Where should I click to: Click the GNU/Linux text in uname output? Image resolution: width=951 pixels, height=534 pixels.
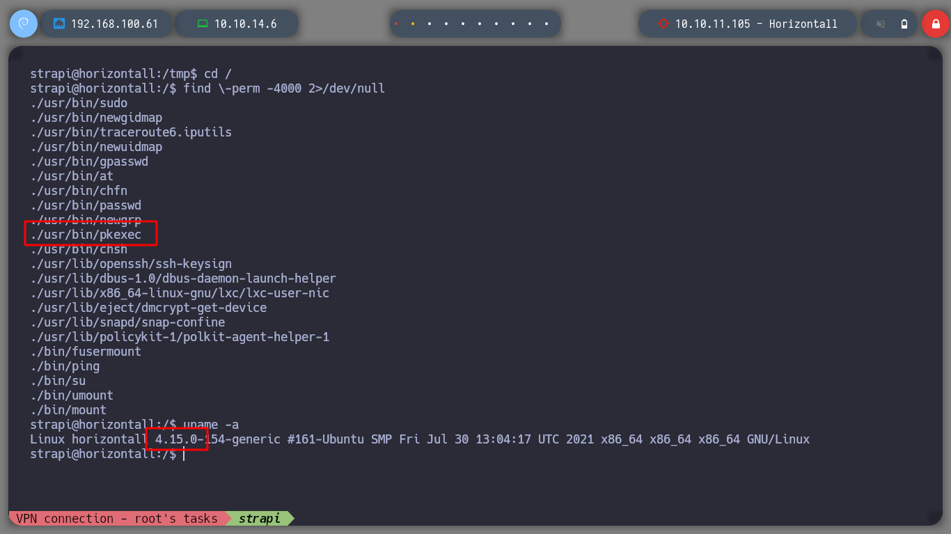[778, 439]
